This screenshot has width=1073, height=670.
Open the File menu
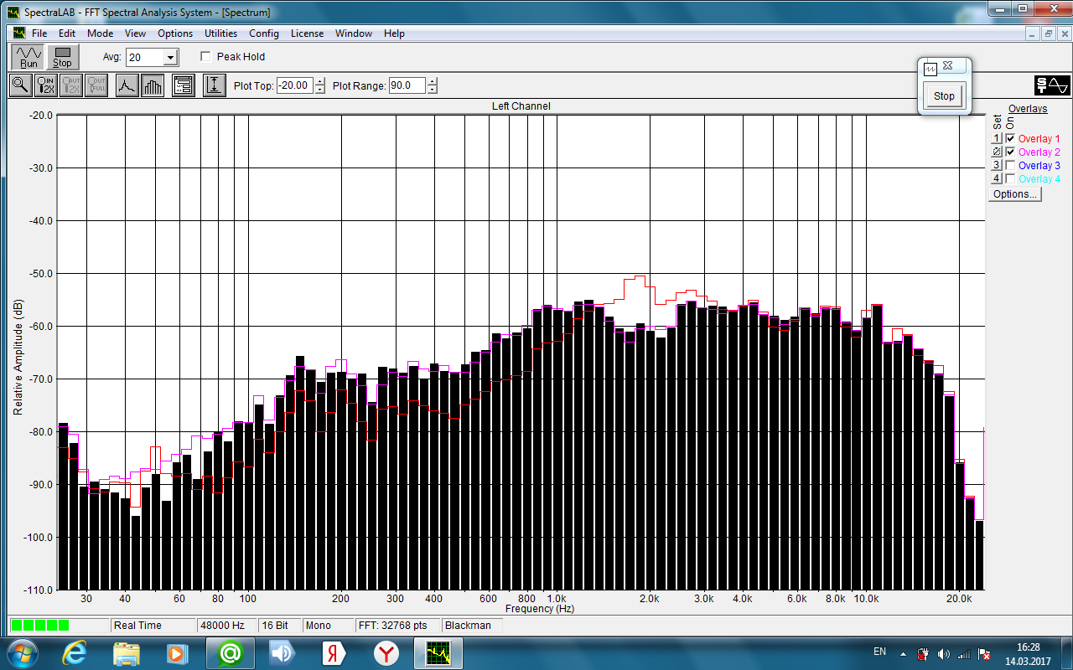tap(39, 33)
